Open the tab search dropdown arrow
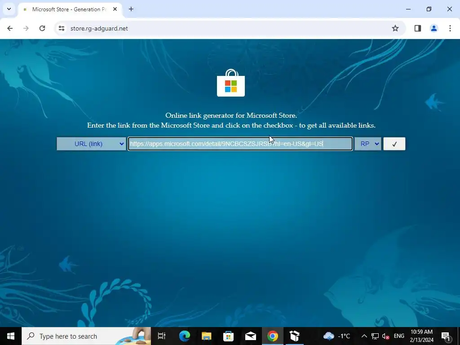 click(x=9, y=9)
